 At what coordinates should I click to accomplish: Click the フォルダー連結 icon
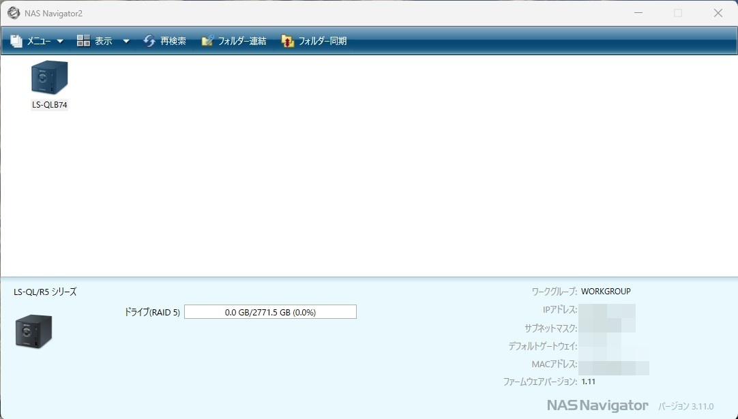click(x=207, y=41)
